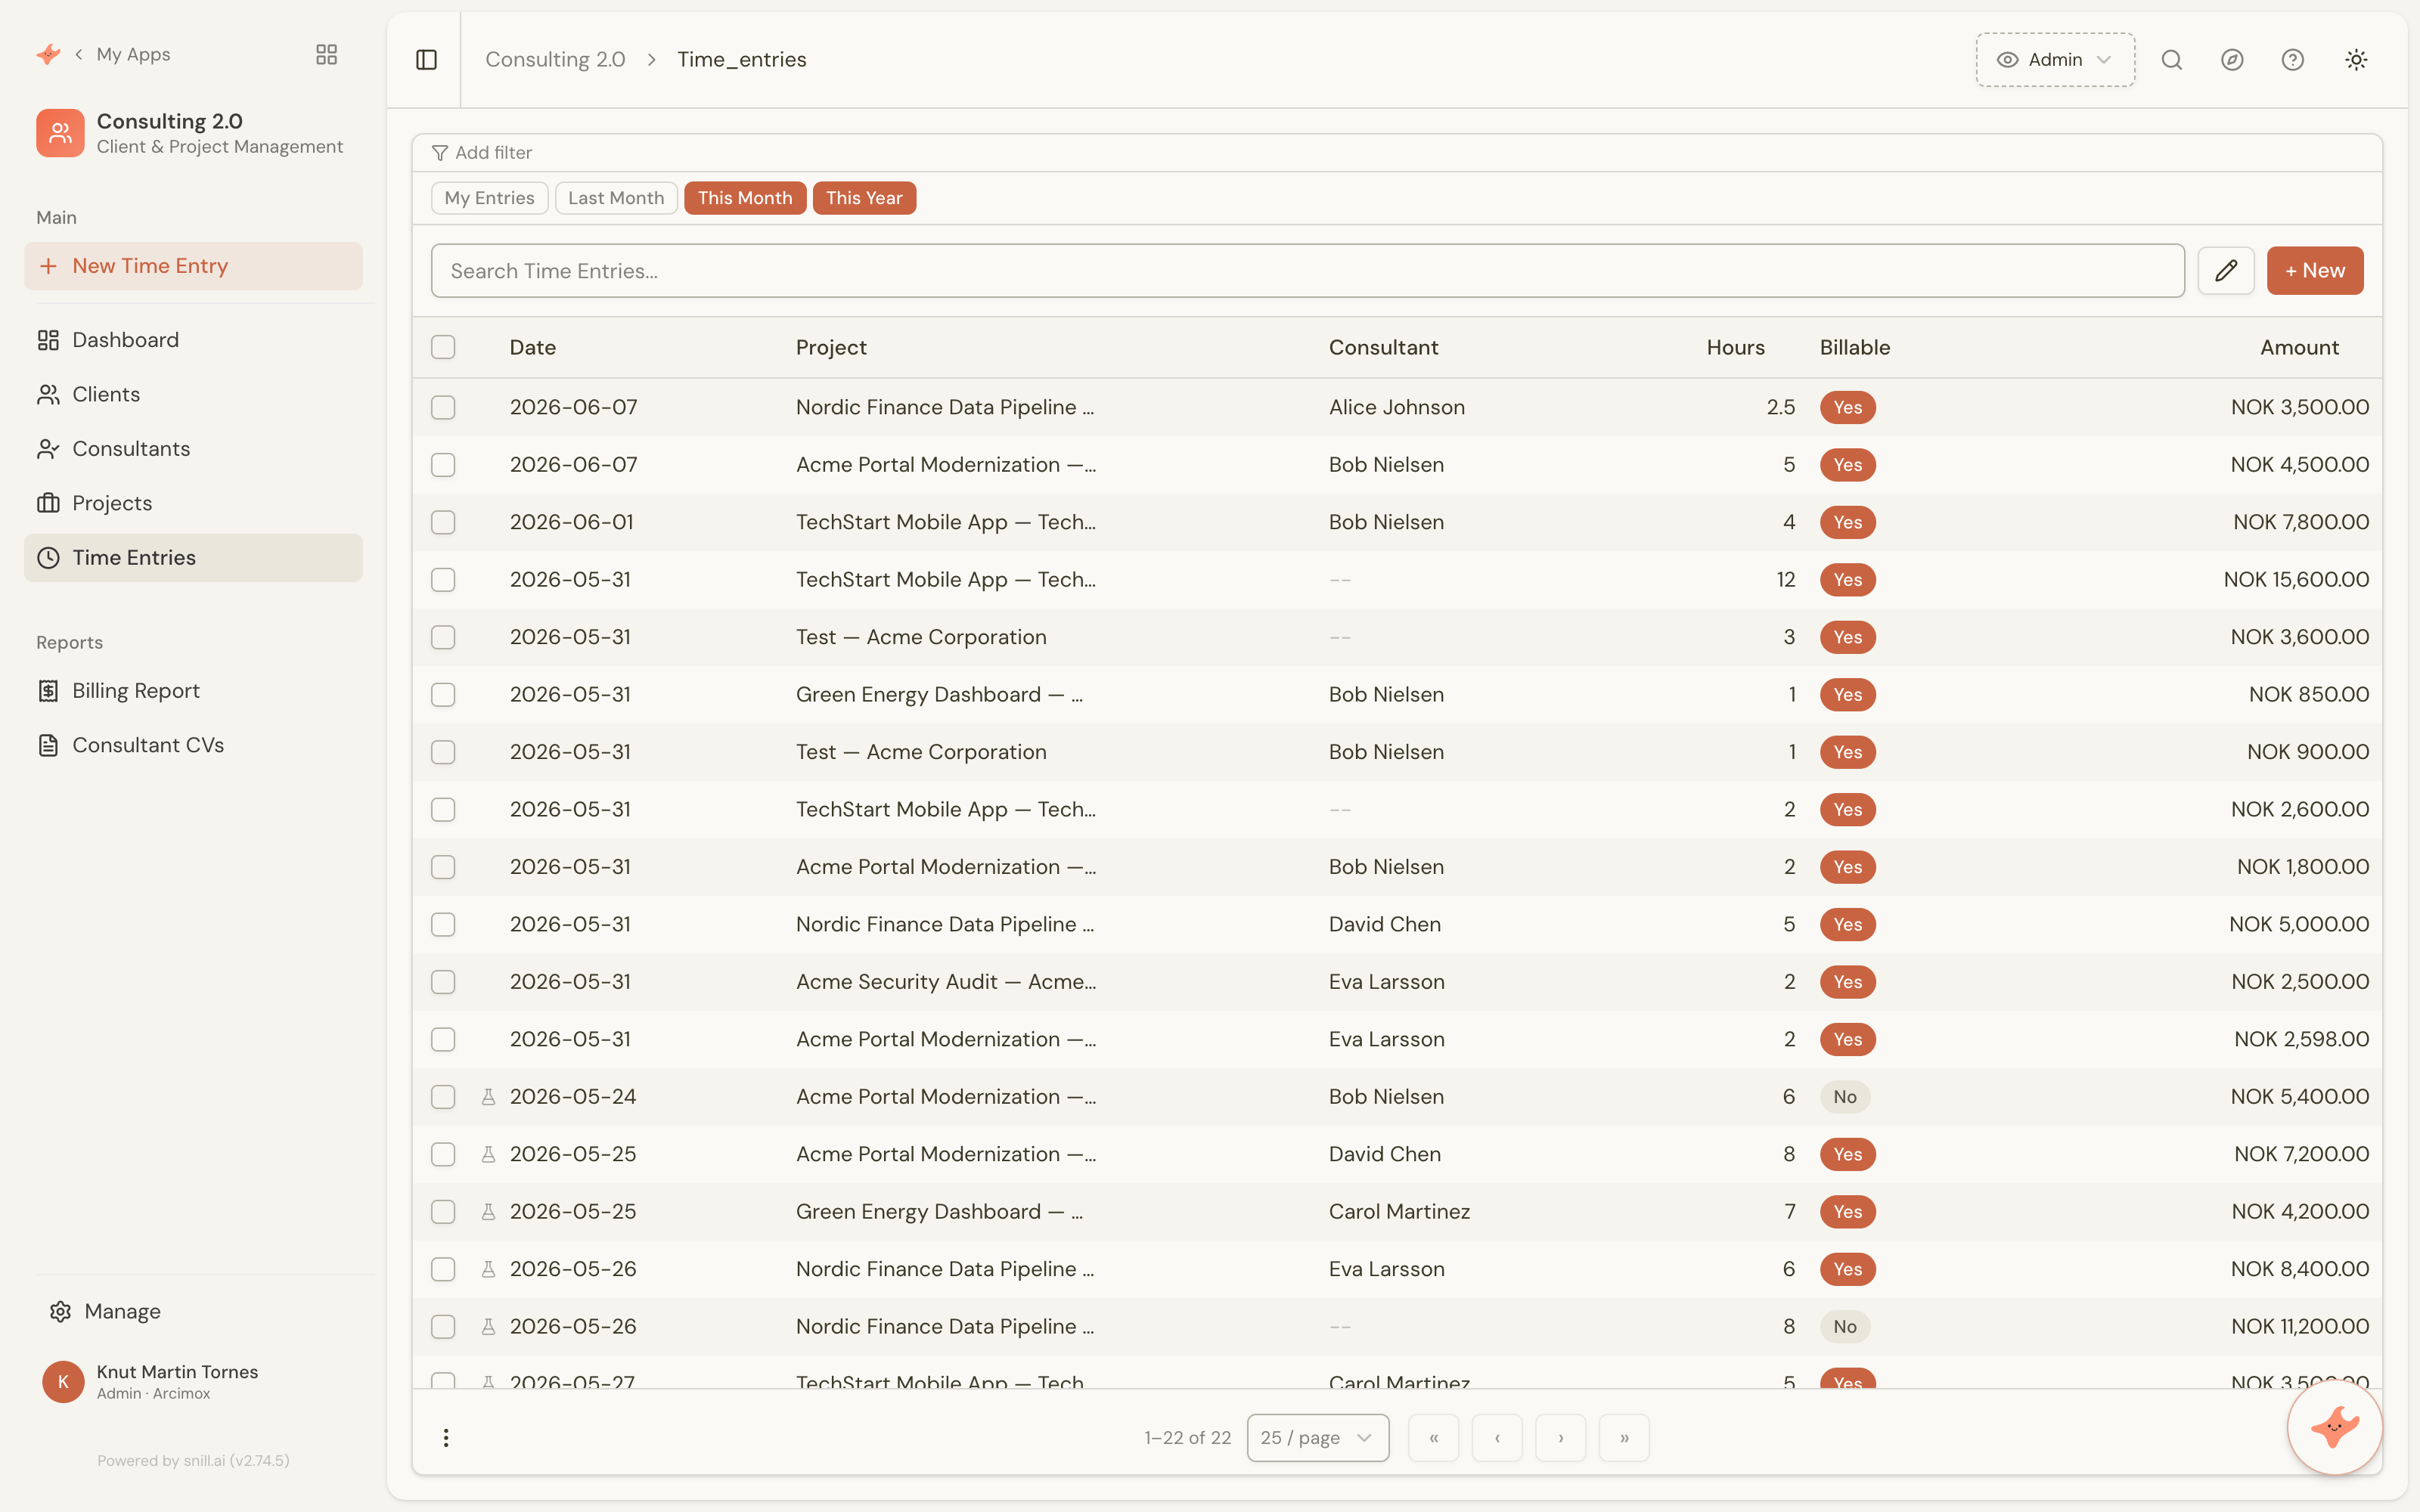Open Projects in the sidebar

click(193, 503)
